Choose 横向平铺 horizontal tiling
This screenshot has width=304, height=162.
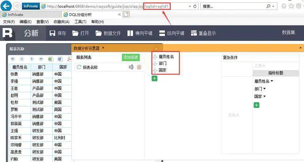point(140,33)
